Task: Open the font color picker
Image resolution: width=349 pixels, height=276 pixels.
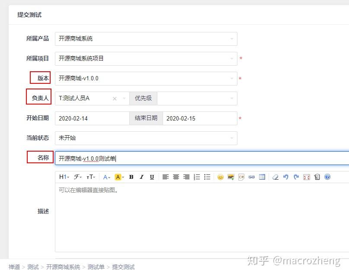Action: pyautogui.click(x=107, y=177)
